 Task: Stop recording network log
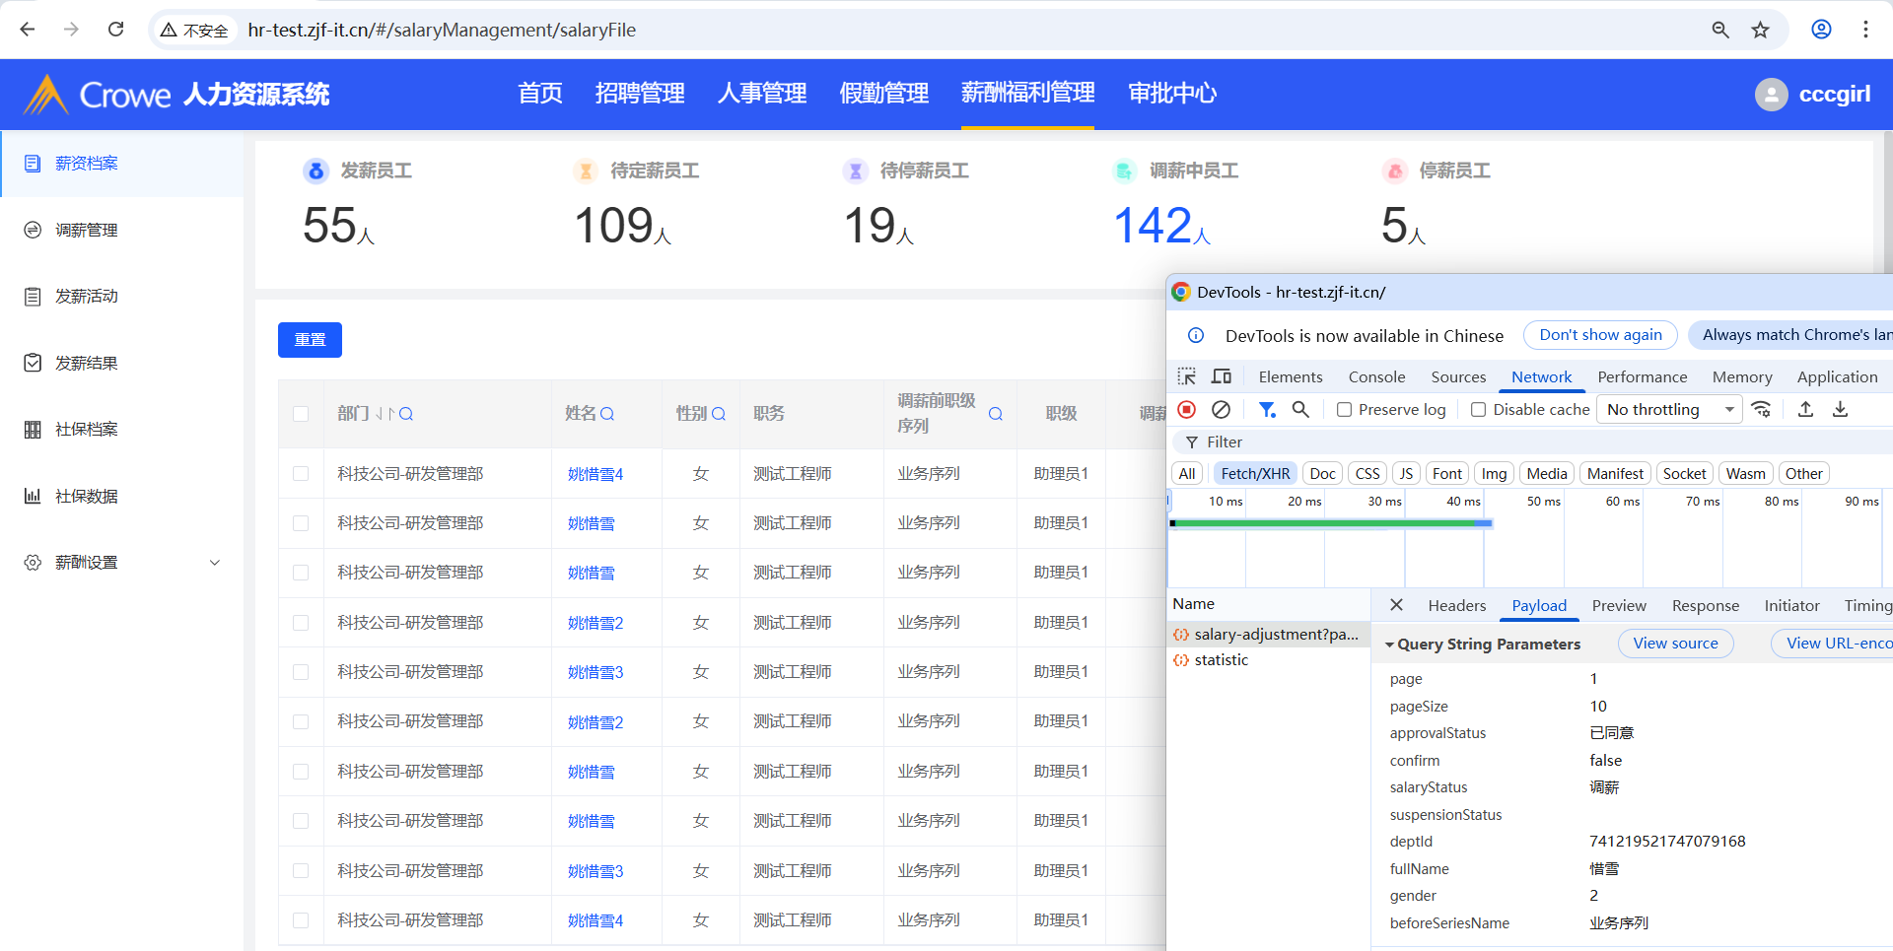coord(1187,409)
